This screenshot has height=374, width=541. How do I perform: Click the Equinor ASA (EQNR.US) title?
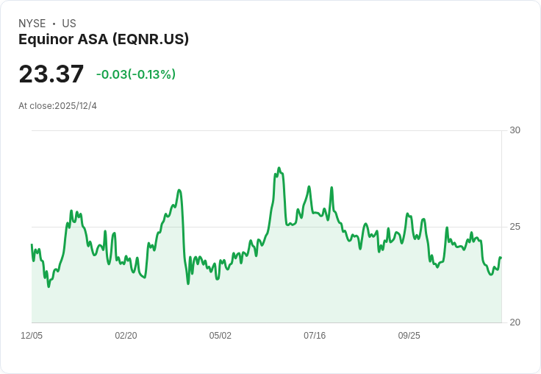[x=104, y=40]
